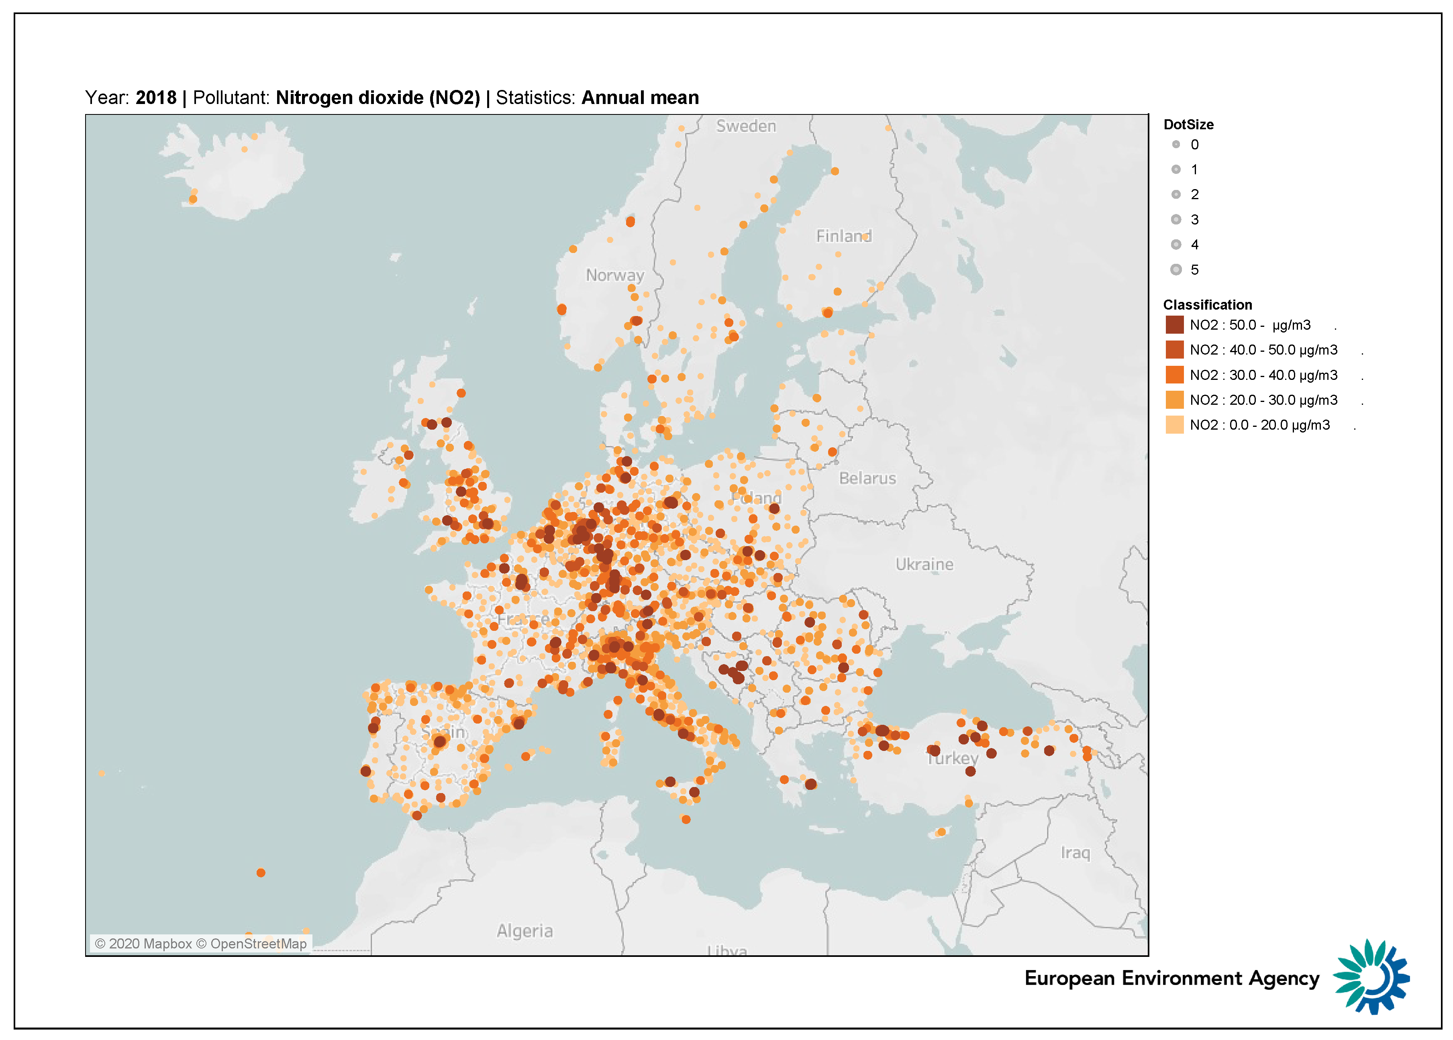1453x1040 pixels.
Task: Click the Finland country label on map
Action: 843,236
